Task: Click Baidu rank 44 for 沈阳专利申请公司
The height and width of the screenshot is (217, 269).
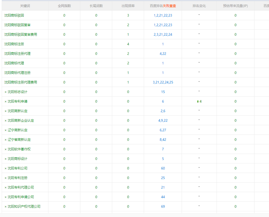Action: (x=163, y=197)
